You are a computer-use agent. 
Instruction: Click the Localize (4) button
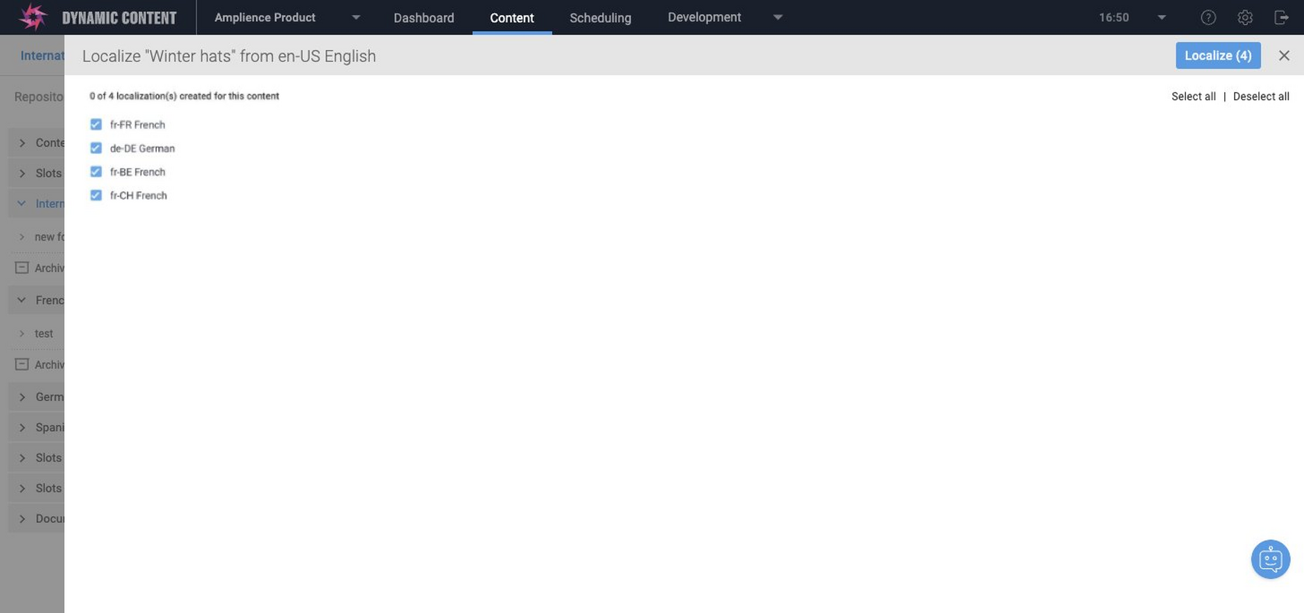1218,55
